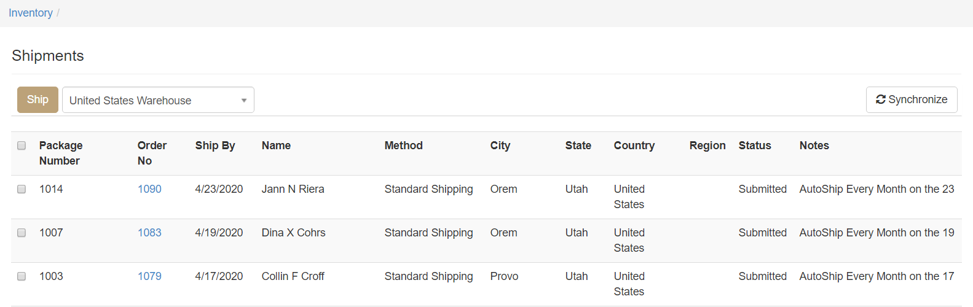Click the Synchronize button label
The width and height of the screenshot is (973, 307).
point(918,99)
